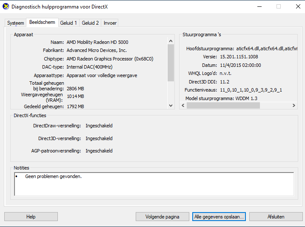The width and height of the screenshot is (305, 227).
Task: Click the '1014 MB' VRAM value
Action: (75, 96)
